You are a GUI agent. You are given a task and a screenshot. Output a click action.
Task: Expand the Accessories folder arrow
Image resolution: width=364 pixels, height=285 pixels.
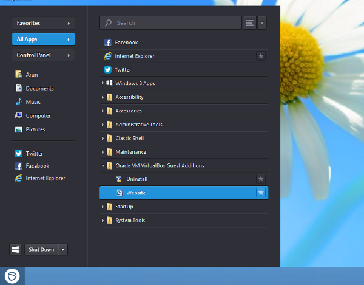pyautogui.click(x=103, y=111)
